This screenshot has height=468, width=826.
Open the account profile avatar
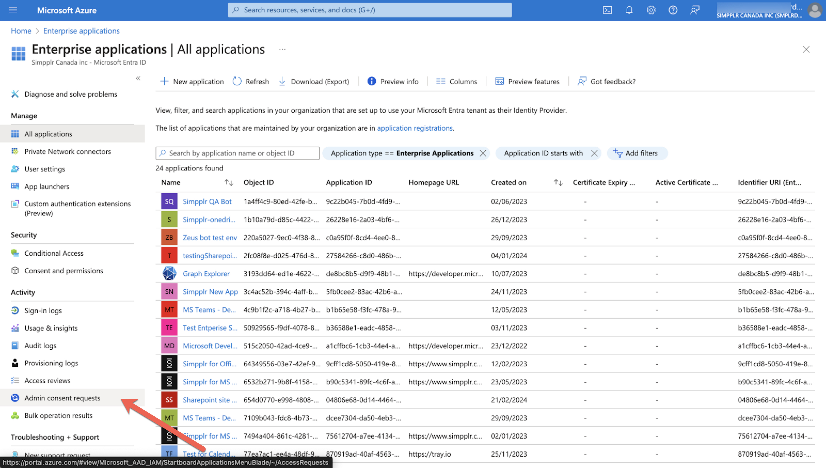814,10
